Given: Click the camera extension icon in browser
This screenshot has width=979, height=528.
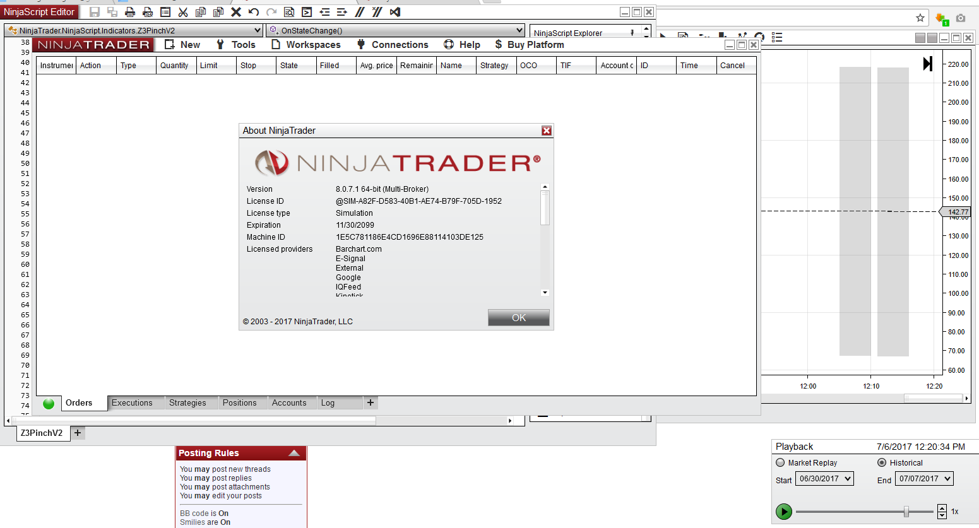Looking at the screenshot, I should 961,18.
